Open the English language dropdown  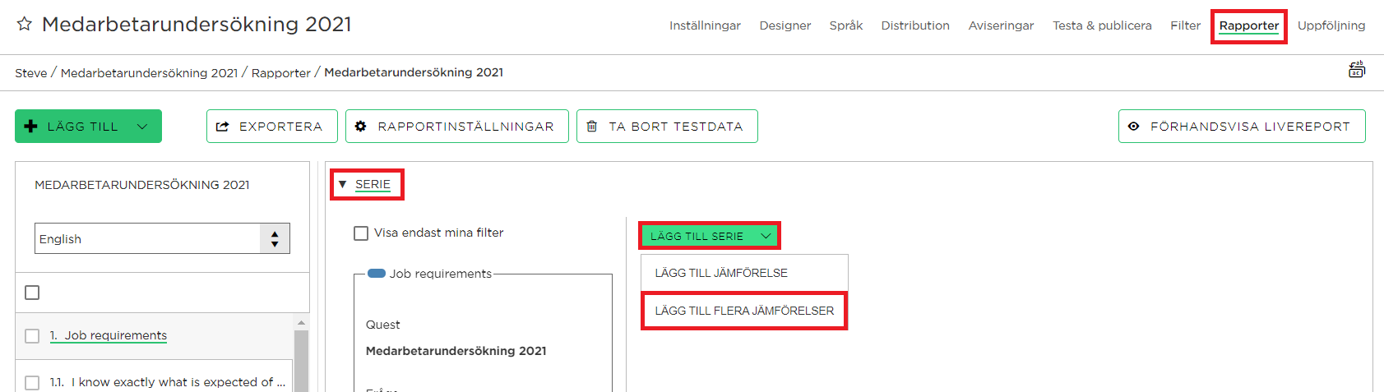(x=162, y=238)
